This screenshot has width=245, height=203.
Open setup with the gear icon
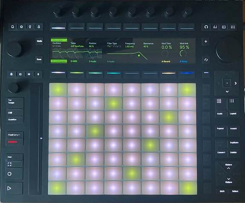(x=21, y=27)
